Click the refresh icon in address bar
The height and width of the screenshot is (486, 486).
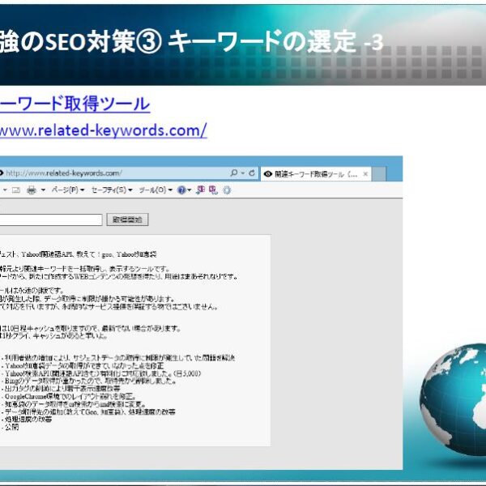[x=252, y=173]
